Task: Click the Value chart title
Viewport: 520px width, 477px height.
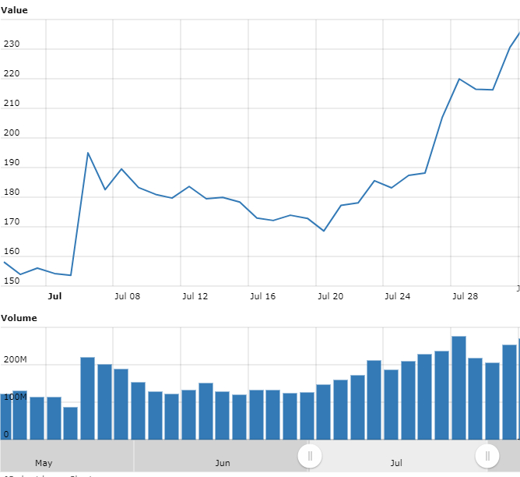Action: coord(14,10)
